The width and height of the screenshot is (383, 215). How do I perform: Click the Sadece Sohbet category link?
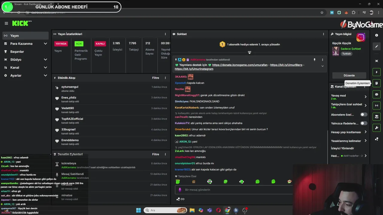[x=351, y=49]
